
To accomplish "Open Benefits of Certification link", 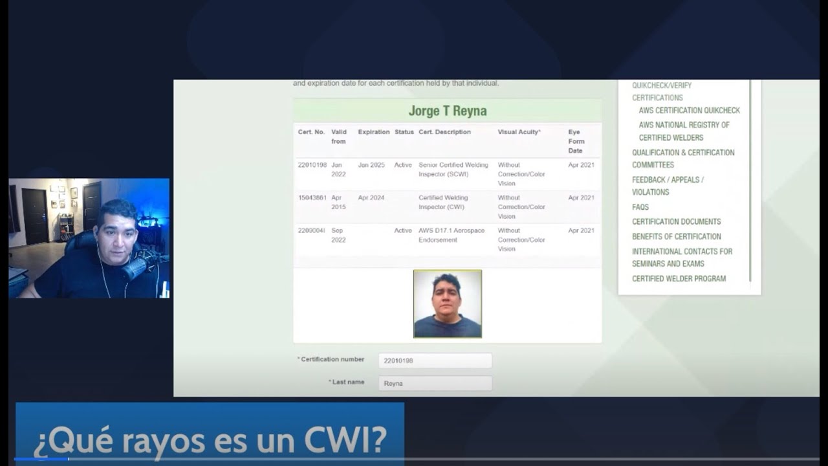I will tap(677, 237).
